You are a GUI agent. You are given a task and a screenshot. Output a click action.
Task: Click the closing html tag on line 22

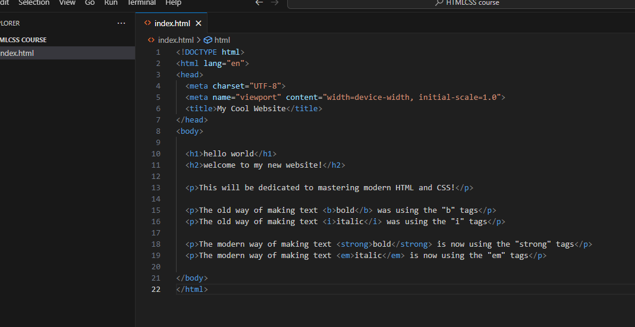click(x=192, y=290)
